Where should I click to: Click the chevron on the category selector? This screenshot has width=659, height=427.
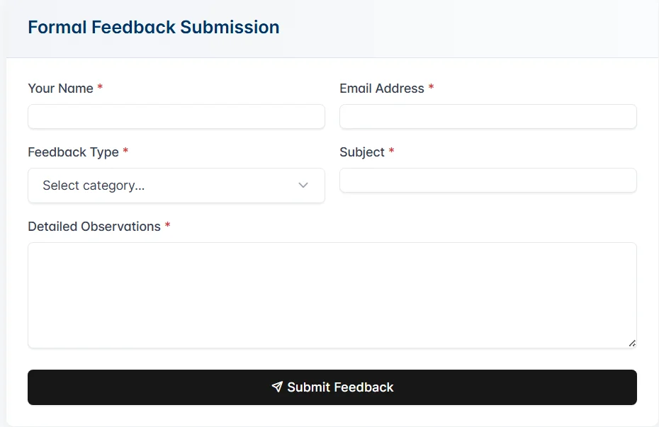303,185
